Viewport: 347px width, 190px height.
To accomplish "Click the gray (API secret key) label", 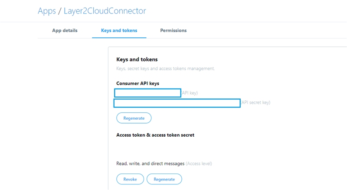I will [x=255, y=103].
